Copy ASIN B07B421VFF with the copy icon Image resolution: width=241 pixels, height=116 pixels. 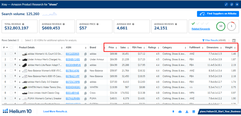click(x=85, y=76)
